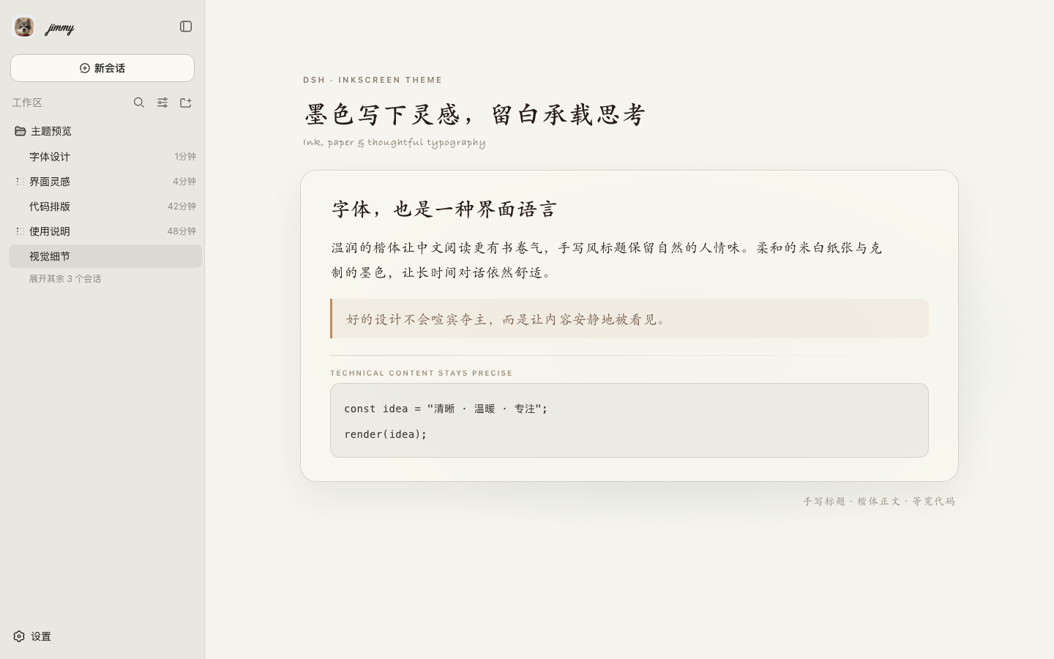Click the drag handle beside 使用说明
1054x659 pixels.
(x=20, y=231)
